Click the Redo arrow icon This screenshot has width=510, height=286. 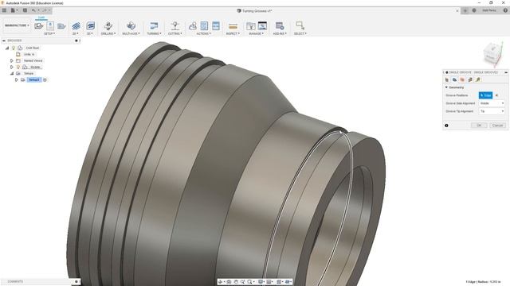click(45, 10)
